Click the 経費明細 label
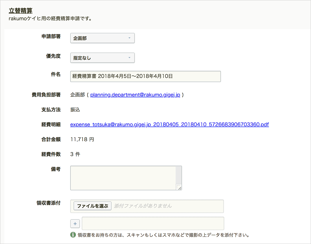 tap(51, 125)
